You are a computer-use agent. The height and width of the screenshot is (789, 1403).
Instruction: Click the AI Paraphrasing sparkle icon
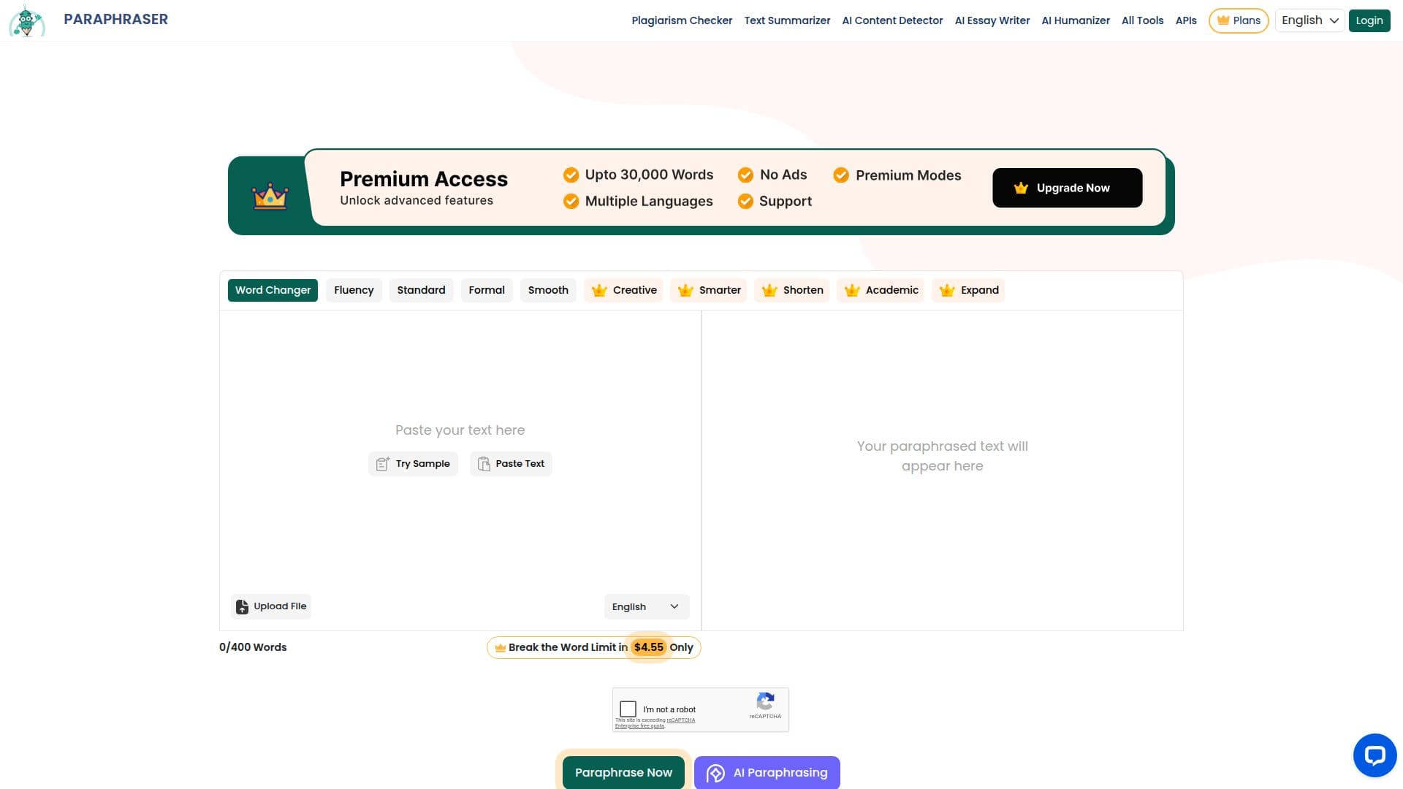point(716,773)
